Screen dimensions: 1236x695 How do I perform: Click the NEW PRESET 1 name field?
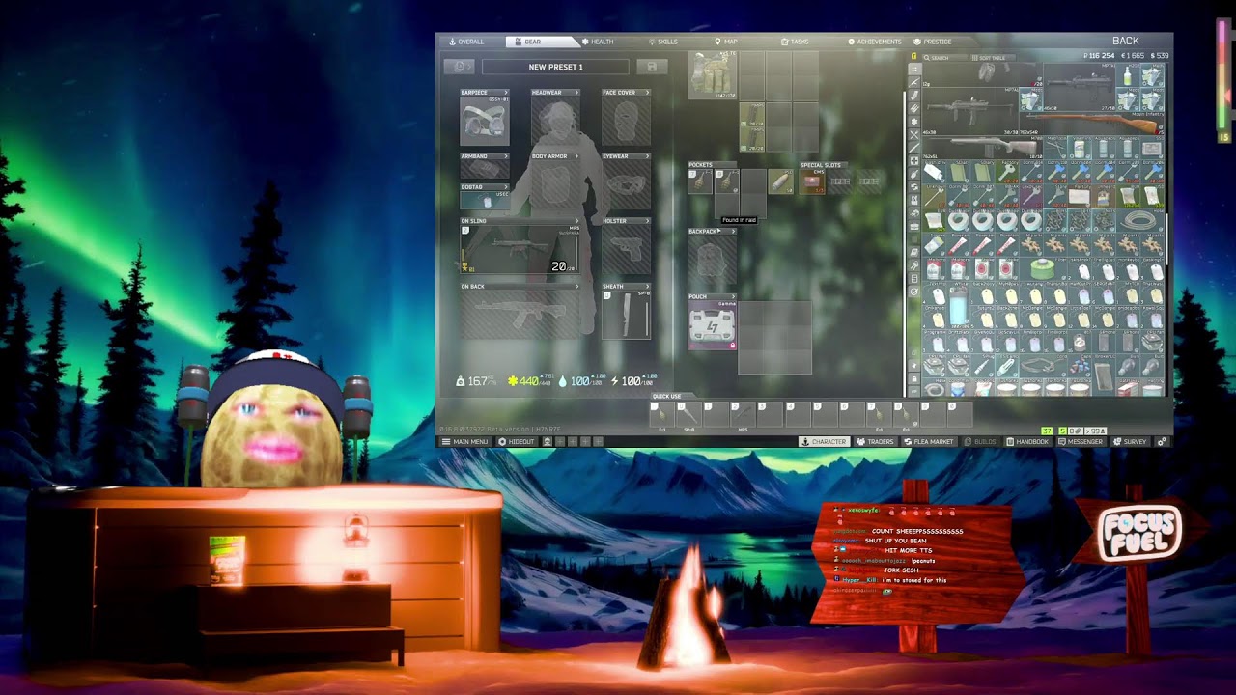[555, 67]
